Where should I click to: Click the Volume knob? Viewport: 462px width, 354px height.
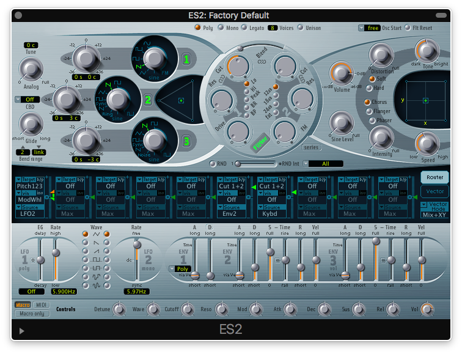click(x=341, y=75)
